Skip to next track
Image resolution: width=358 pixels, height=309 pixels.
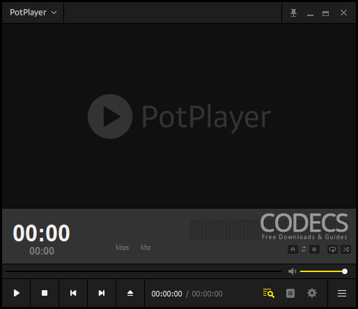point(102,293)
